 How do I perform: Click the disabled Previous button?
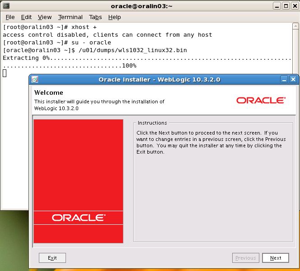click(x=246, y=258)
